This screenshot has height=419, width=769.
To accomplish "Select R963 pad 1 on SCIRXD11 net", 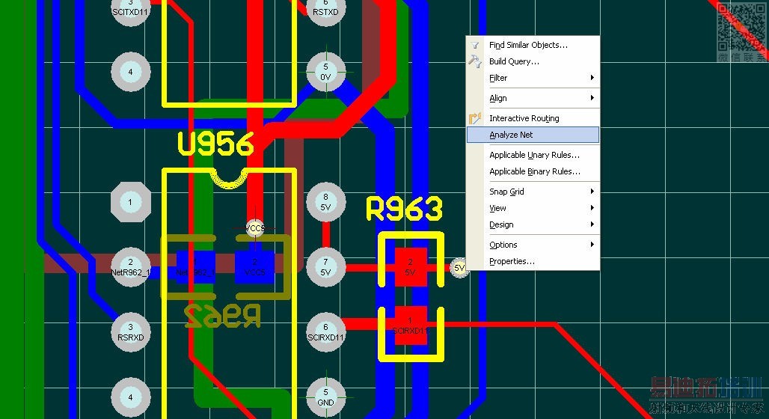I will [411, 325].
